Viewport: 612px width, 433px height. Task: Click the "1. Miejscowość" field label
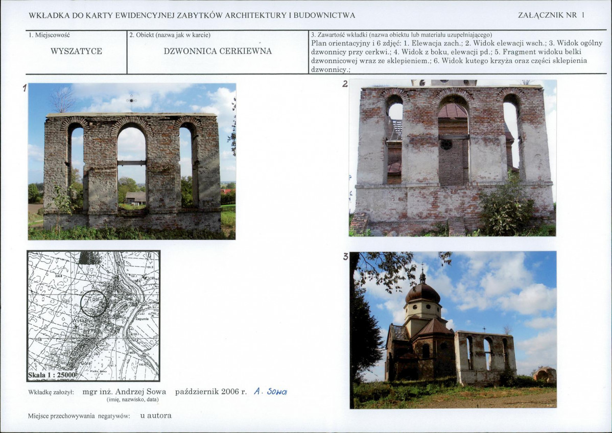point(49,35)
